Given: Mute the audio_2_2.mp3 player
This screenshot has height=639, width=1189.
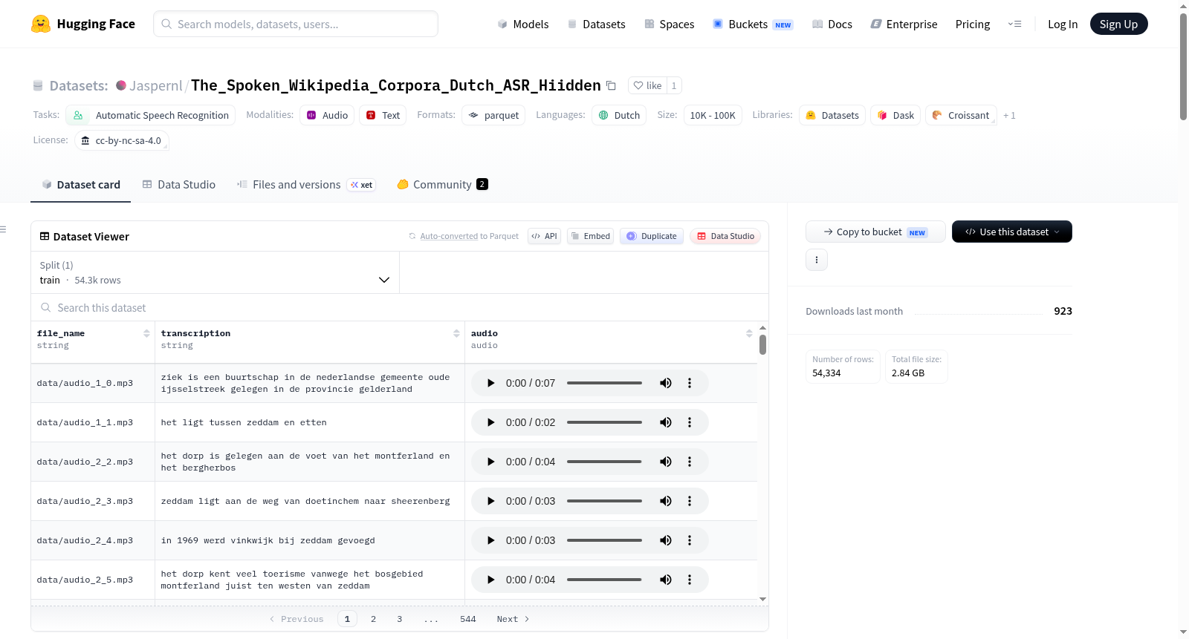Looking at the screenshot, I should click(666, 462).
